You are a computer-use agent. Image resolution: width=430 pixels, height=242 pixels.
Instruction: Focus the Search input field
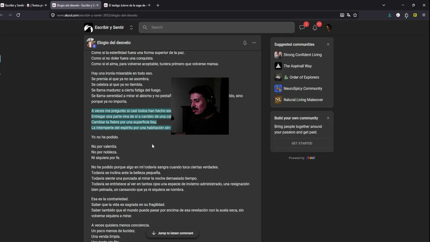point(217,27)
